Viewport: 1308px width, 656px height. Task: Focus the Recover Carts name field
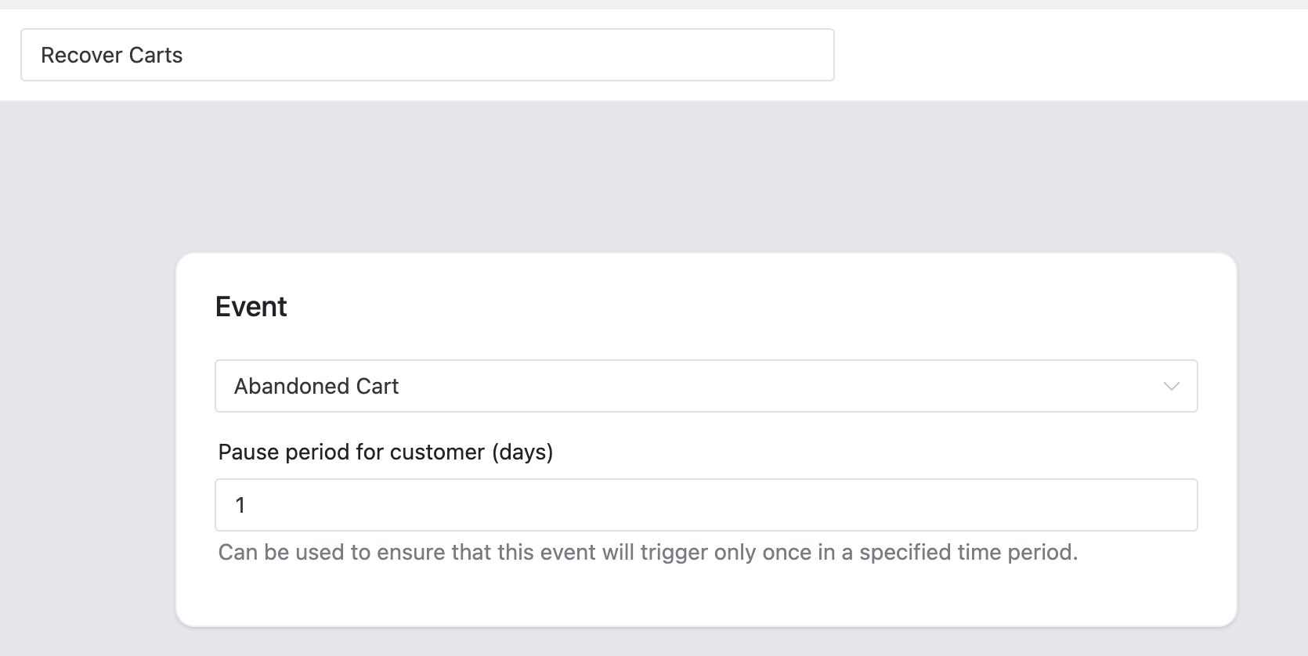[427, 55]
